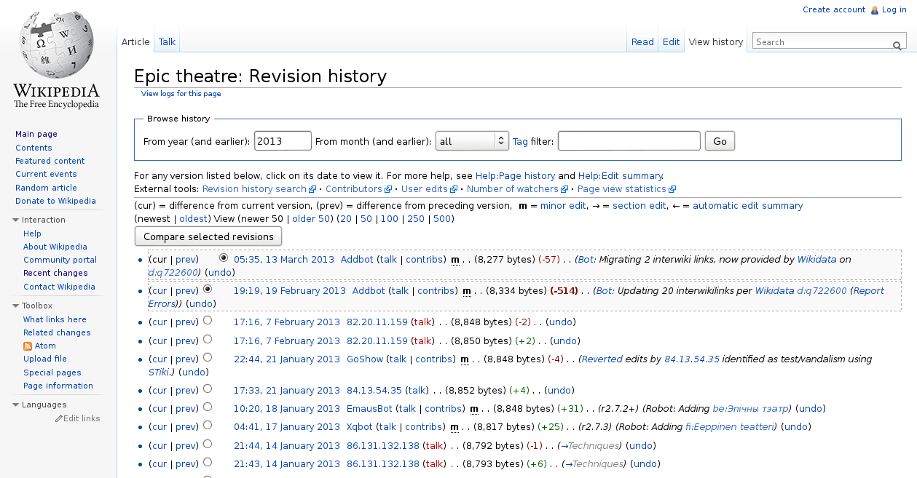Click the From year input field

283,141
